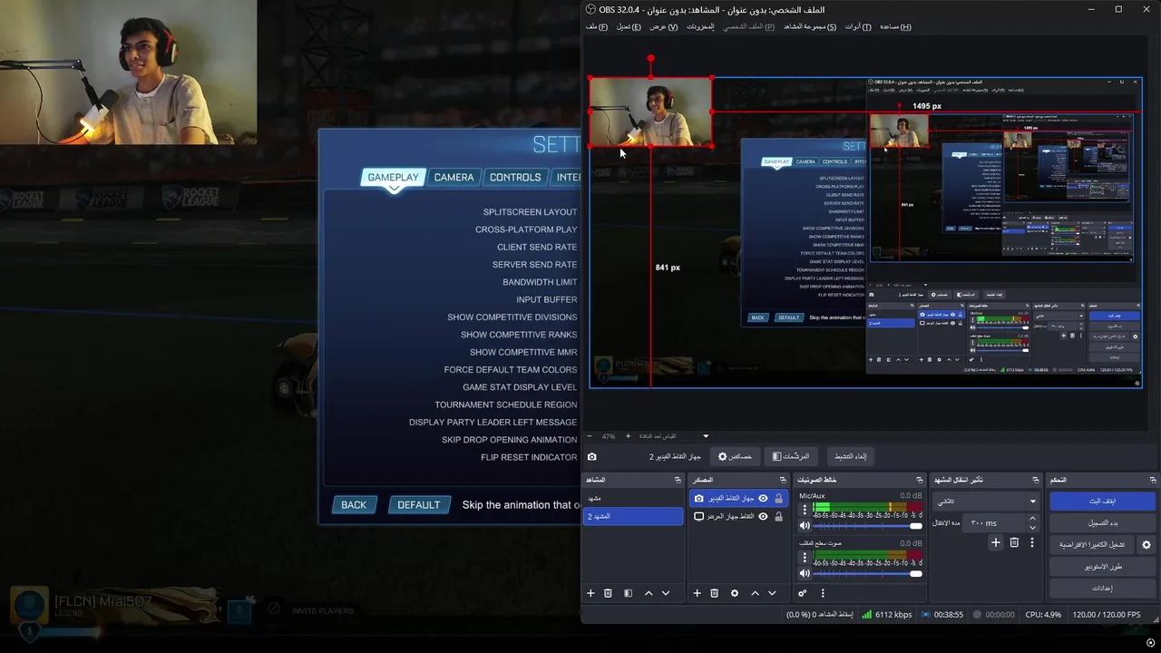The height and width of the screenshot is (653, 1161).
Task: Select scene 2 in Scenes list
Action: tap(633, 516)
